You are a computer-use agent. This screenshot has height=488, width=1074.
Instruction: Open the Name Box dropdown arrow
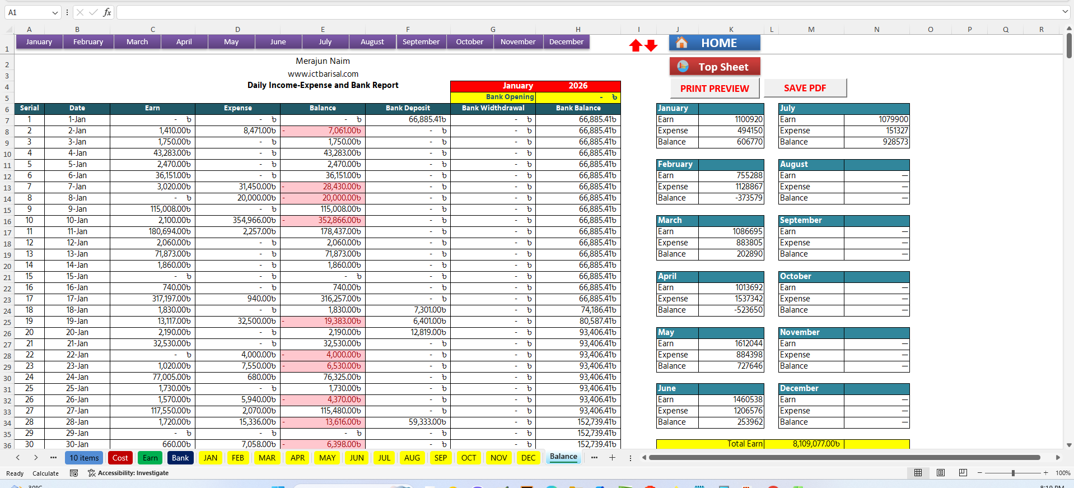[x=54, y=12]
